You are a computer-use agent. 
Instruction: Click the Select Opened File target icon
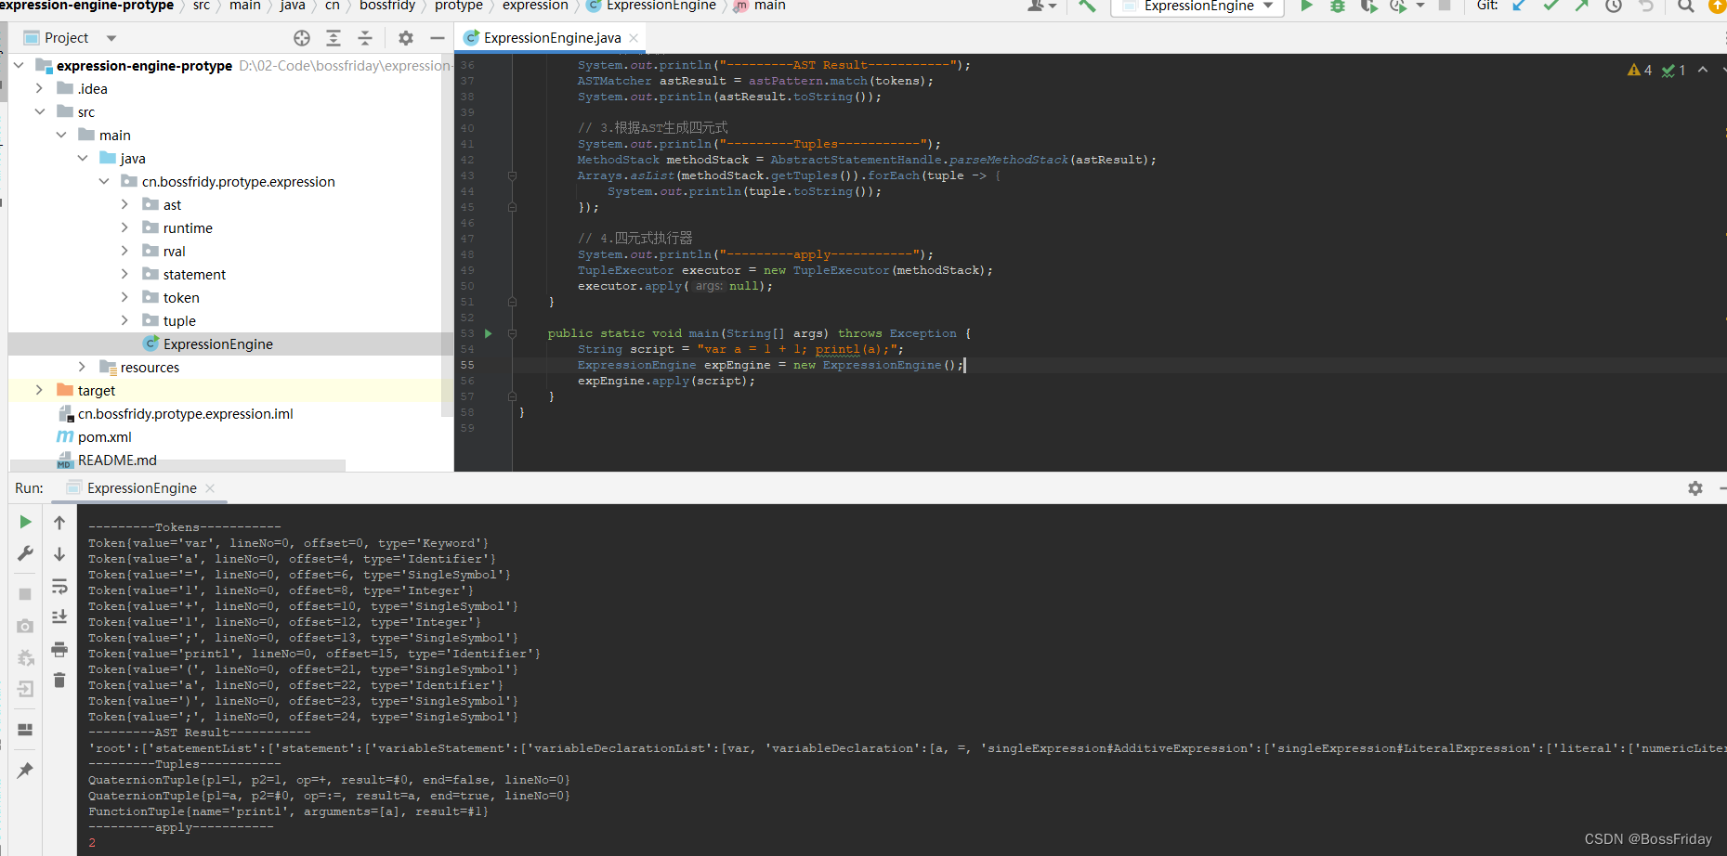tap(302, 38)
